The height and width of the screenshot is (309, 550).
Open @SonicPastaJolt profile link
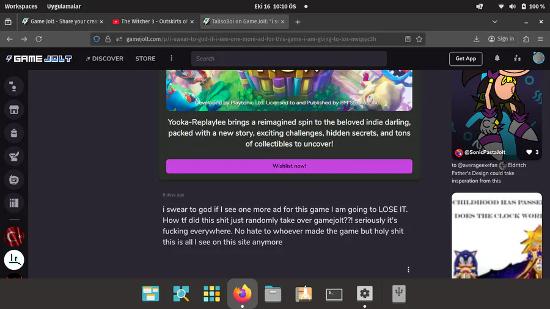pos(485,152)
